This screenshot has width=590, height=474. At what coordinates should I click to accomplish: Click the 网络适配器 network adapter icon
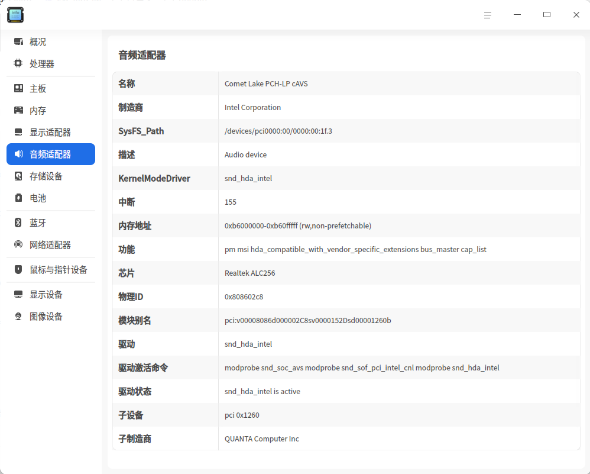(18, 244)
